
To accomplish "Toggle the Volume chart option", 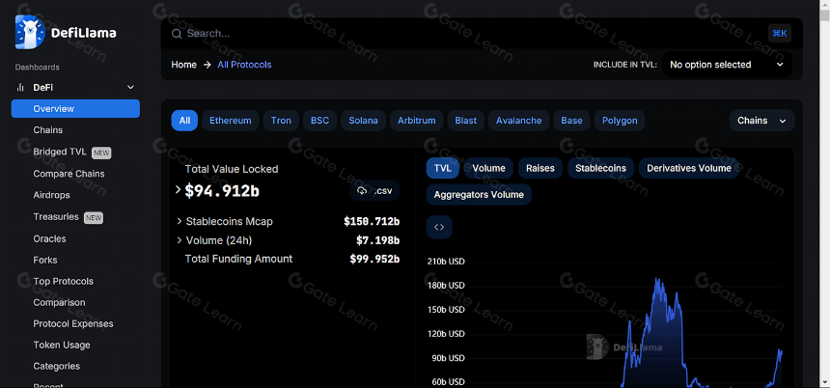I will (488, 168).
